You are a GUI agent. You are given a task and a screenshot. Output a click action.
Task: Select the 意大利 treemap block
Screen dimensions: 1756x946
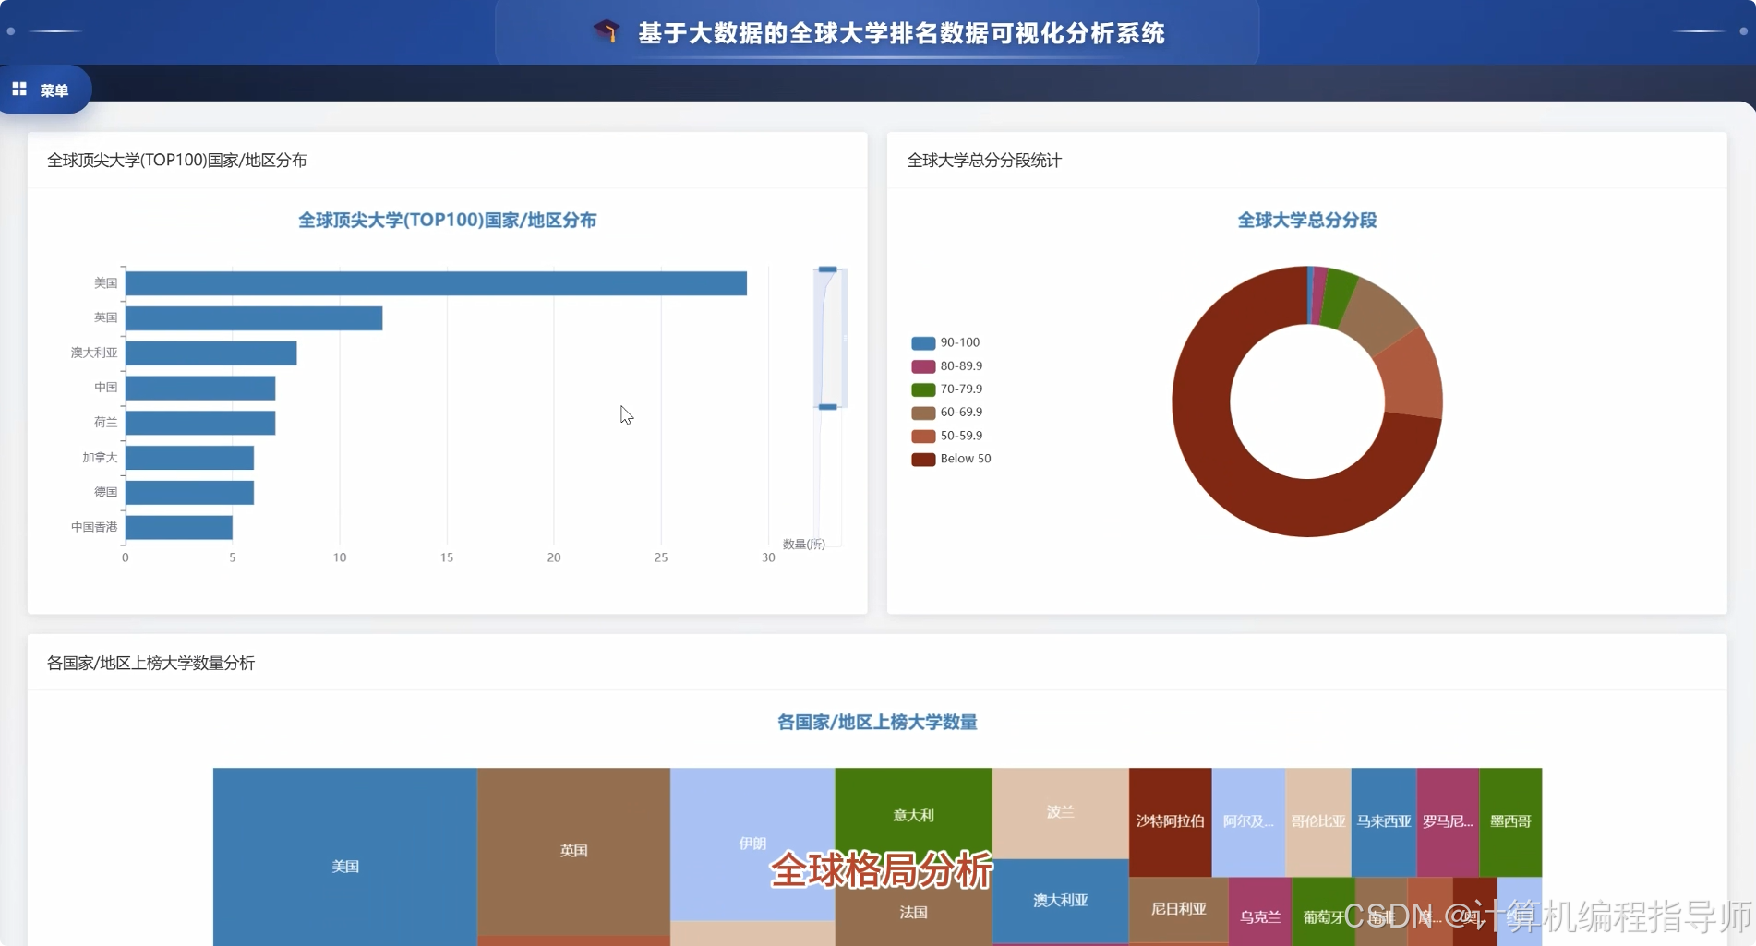[911, 815]
